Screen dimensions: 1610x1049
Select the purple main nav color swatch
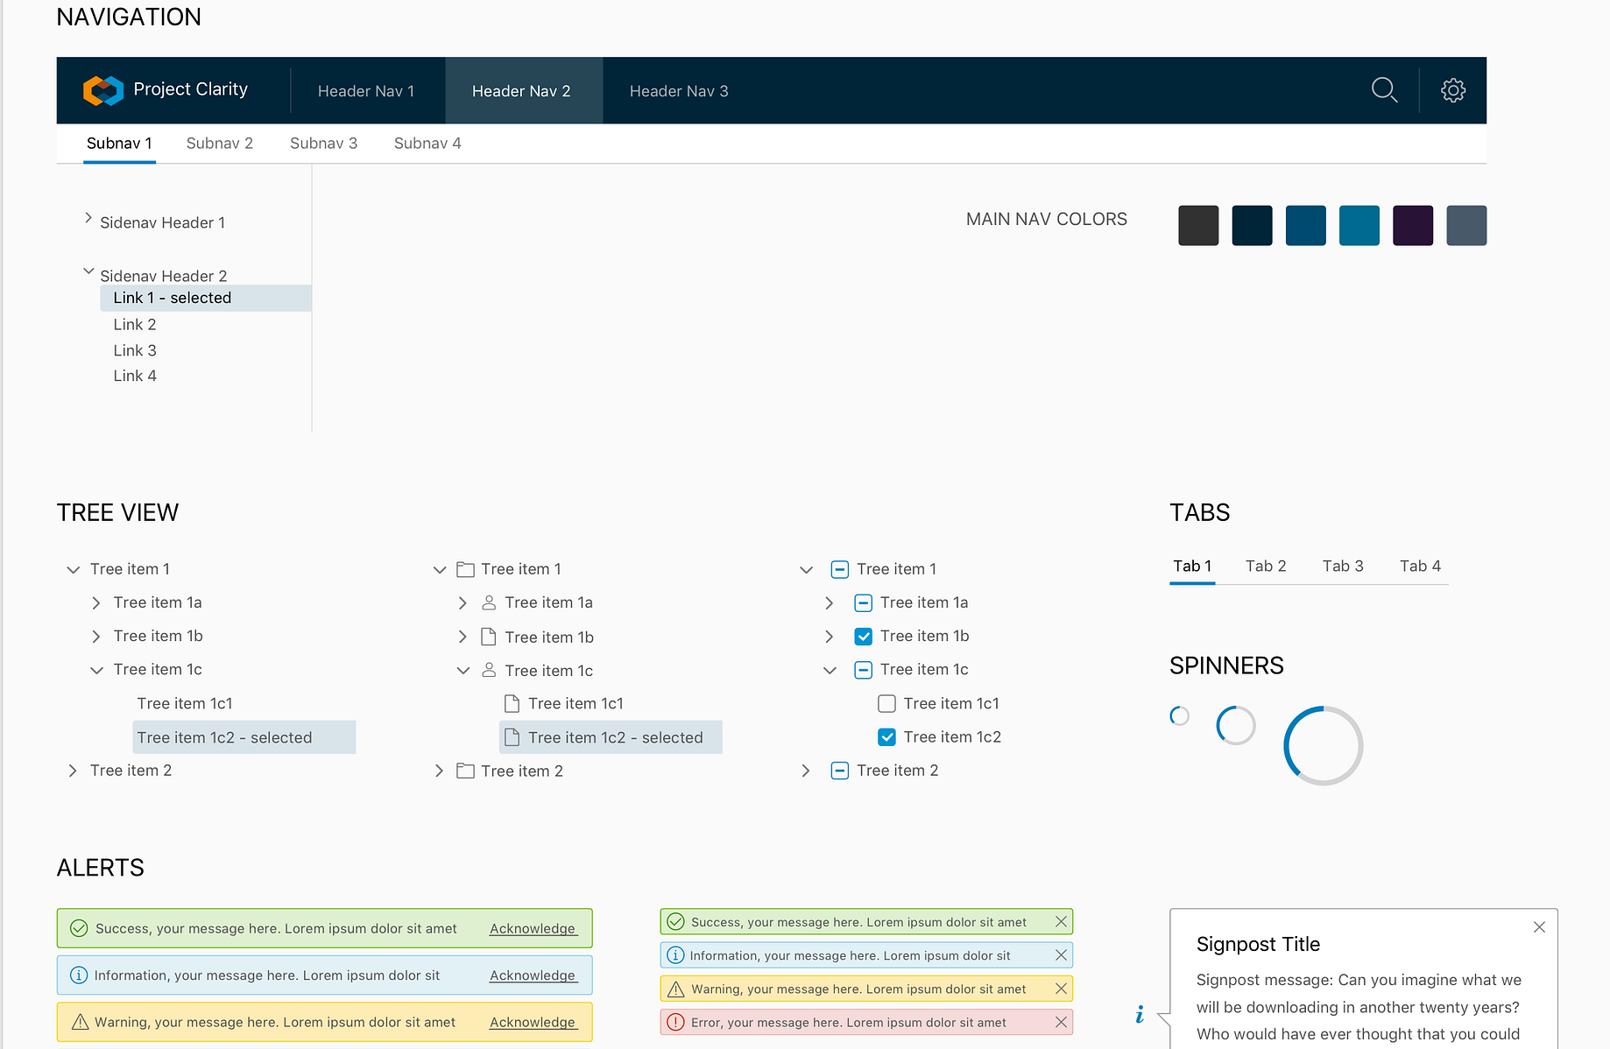pyautogui.click(x=1412, y=225)
